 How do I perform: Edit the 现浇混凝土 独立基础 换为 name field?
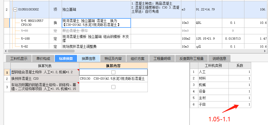(x=96, y=23)
